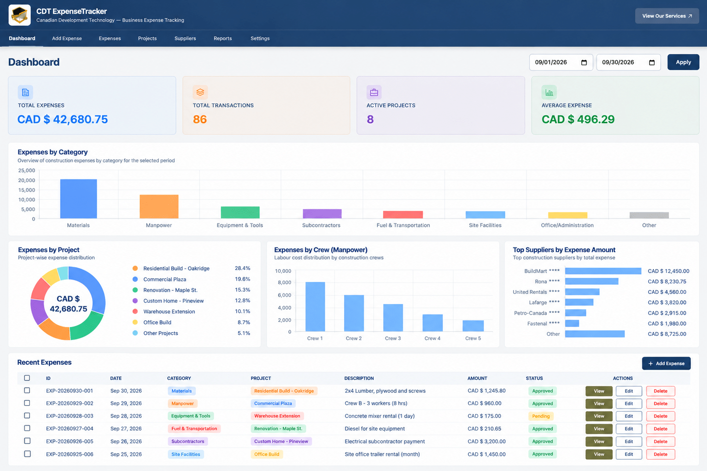Check the box for EXP-20260925-006

click(27, 454)
